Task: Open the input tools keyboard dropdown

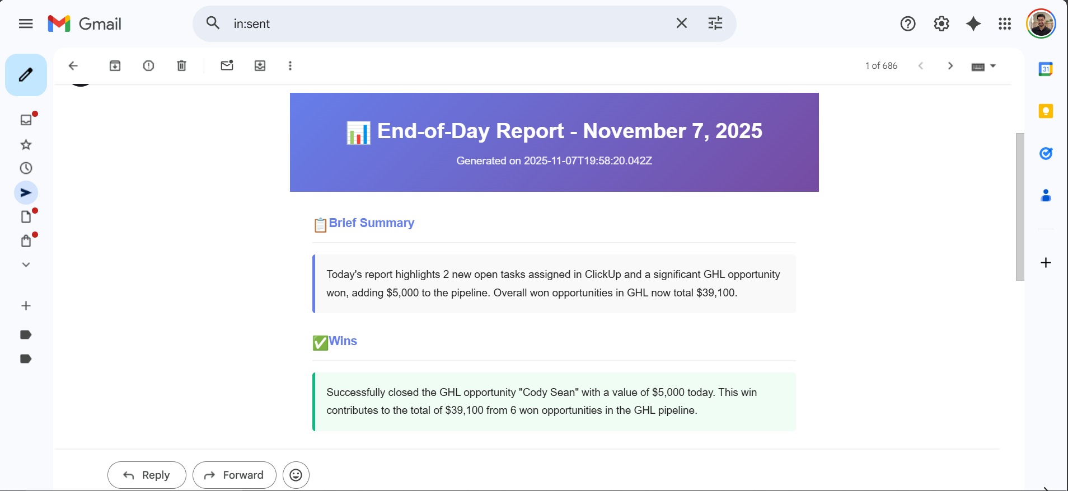Action: 983,67
